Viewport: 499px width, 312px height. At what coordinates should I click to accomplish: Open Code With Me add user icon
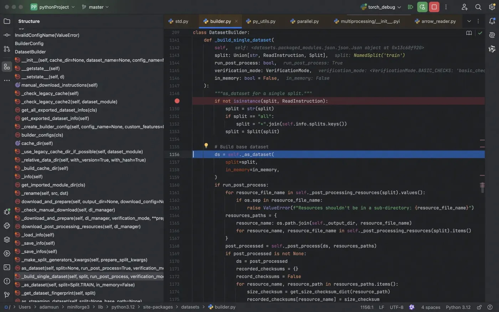click(464, 7)
